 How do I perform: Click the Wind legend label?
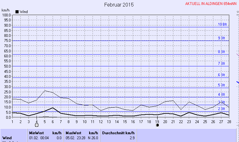tap(24, 12)
